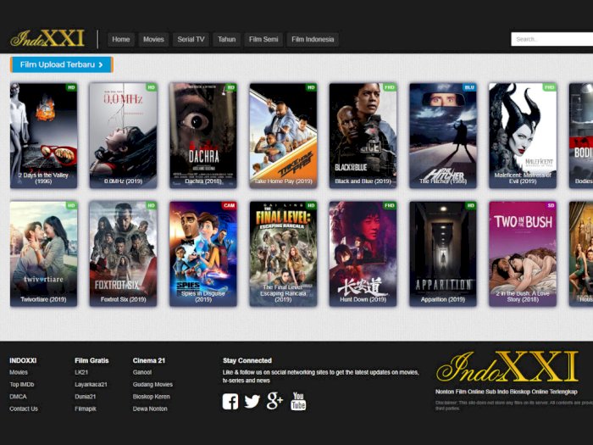Open the Serial TV menu
Screen dimensions: 593x445
[191, 39]
